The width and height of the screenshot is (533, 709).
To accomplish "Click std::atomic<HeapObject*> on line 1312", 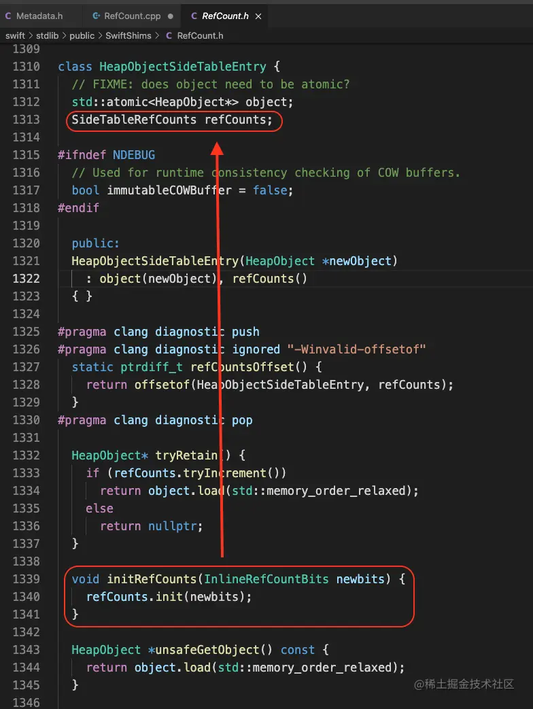I will [155, 102].
